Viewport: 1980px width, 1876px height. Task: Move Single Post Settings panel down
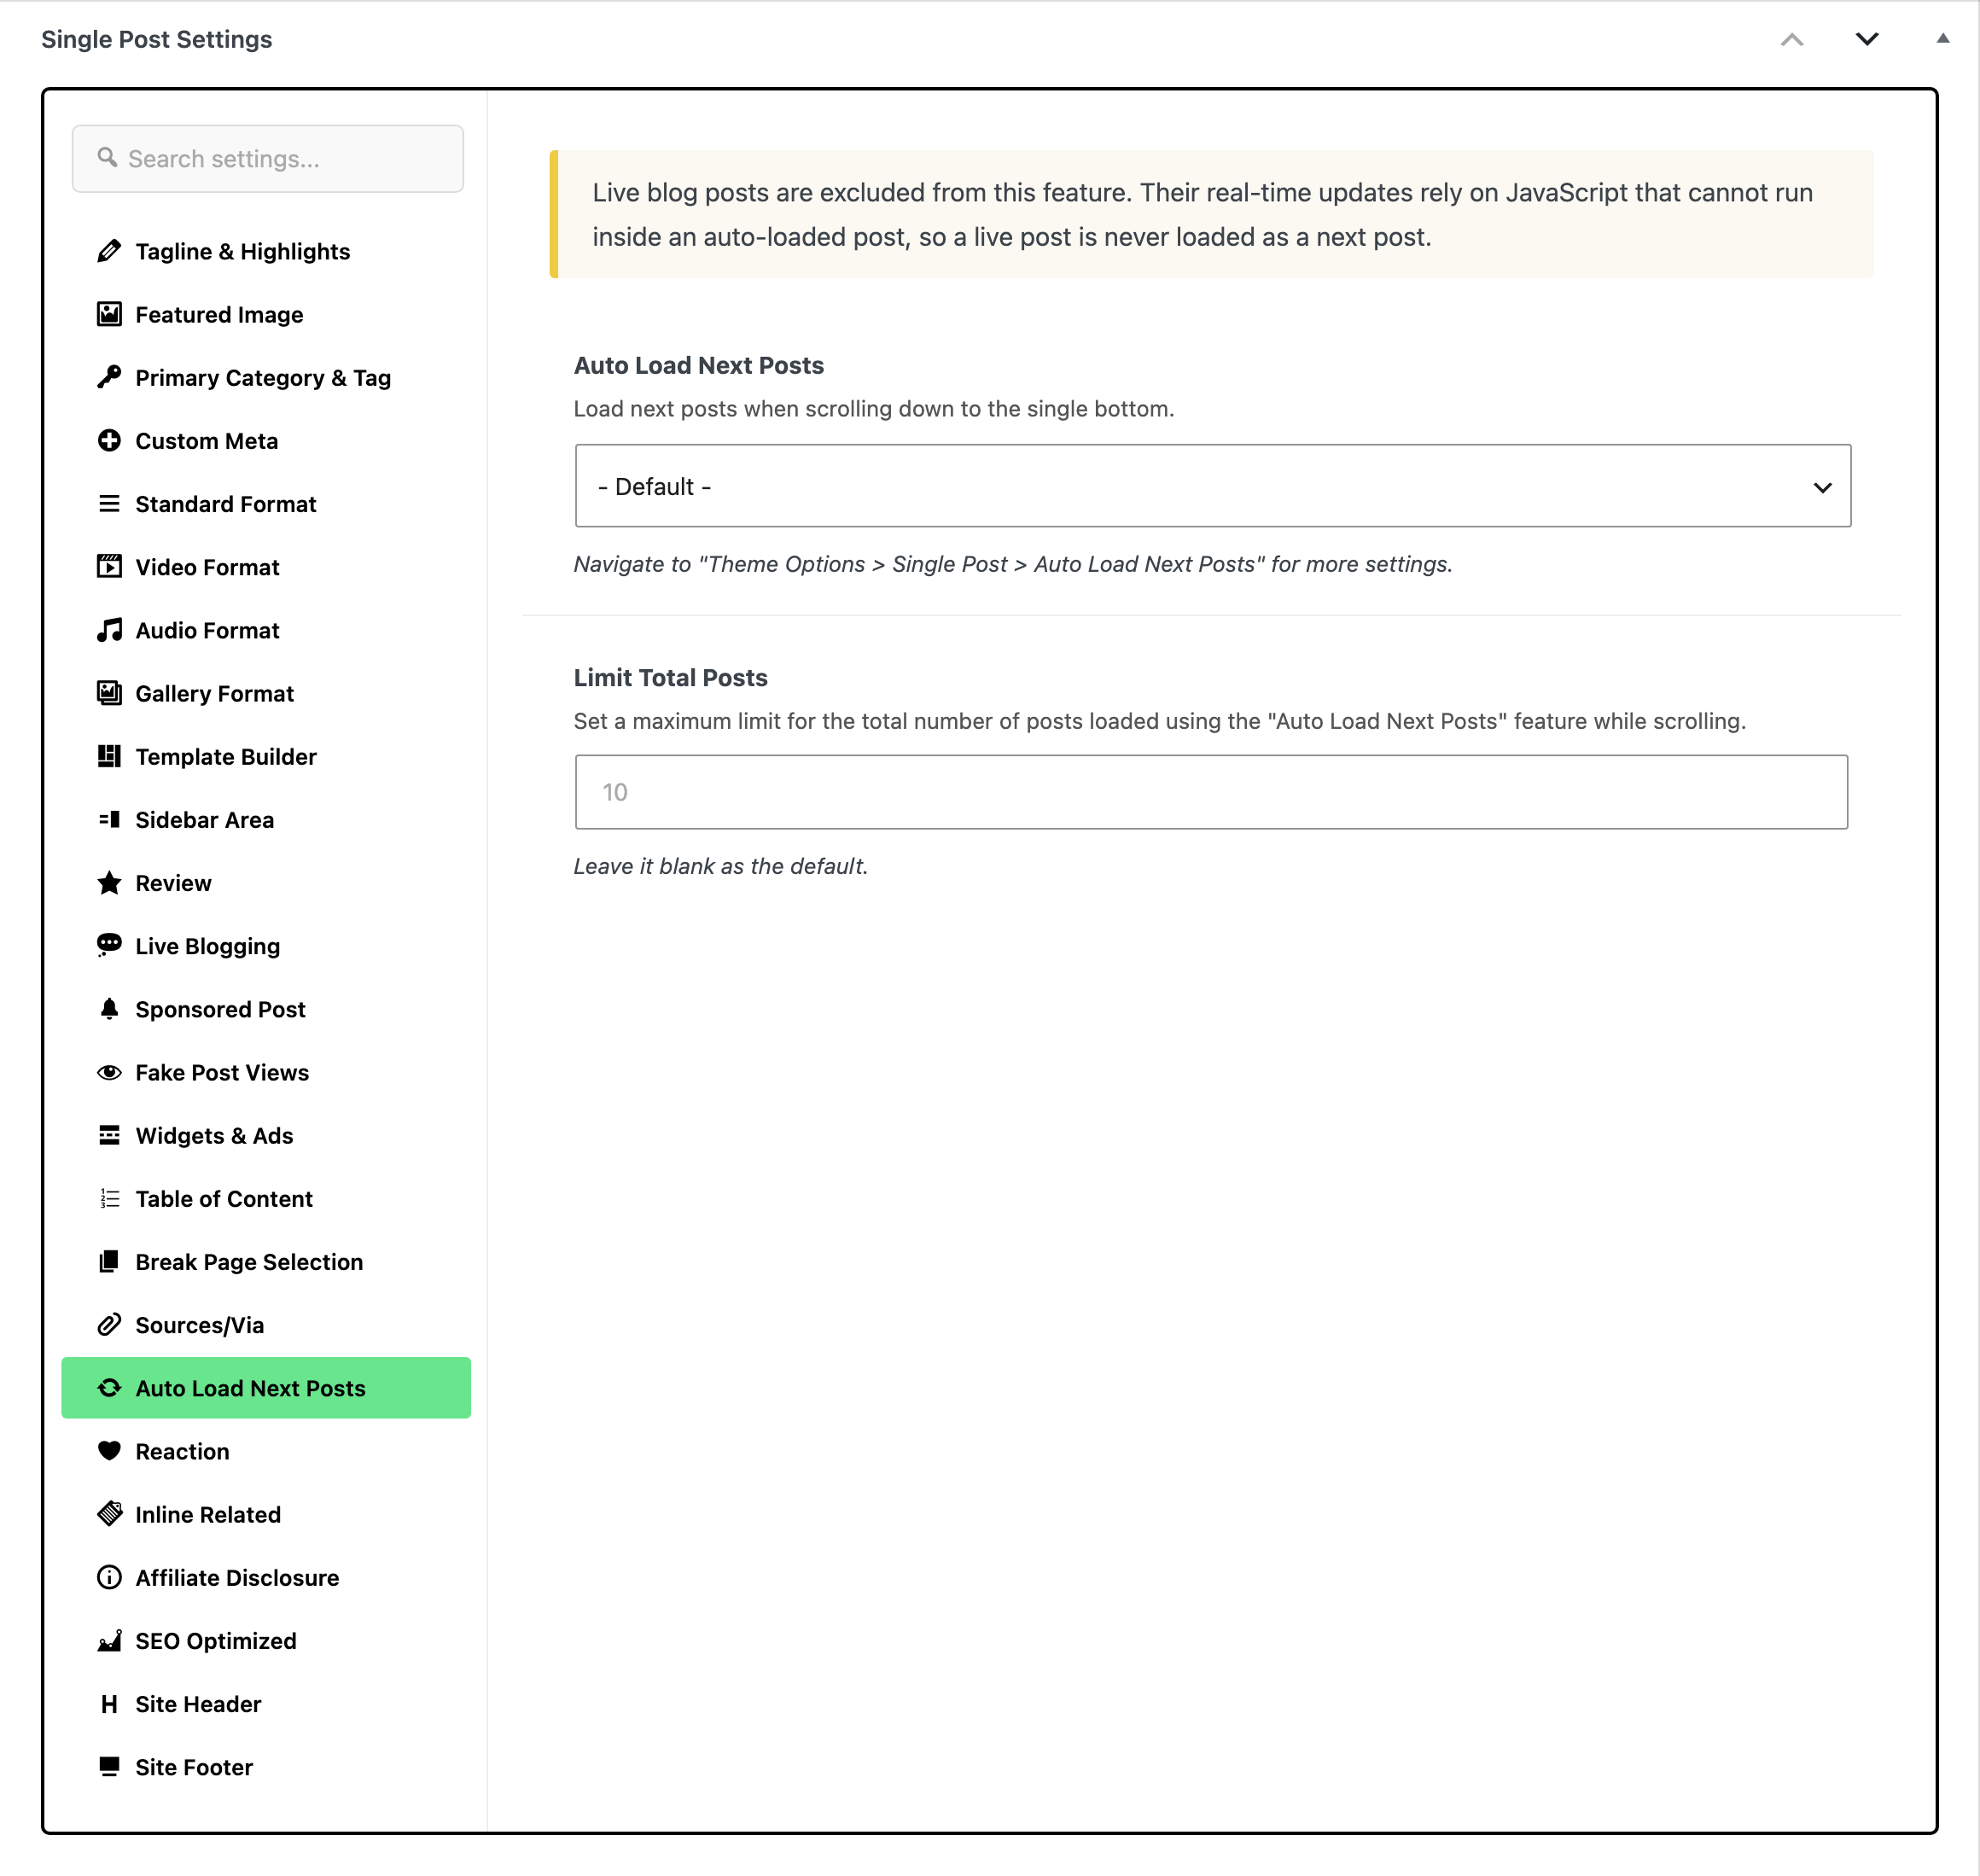1866,39
